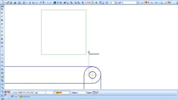Screen dimensions: 178x100
Task: Select the spline curve tool
Action: click(2, 84)
